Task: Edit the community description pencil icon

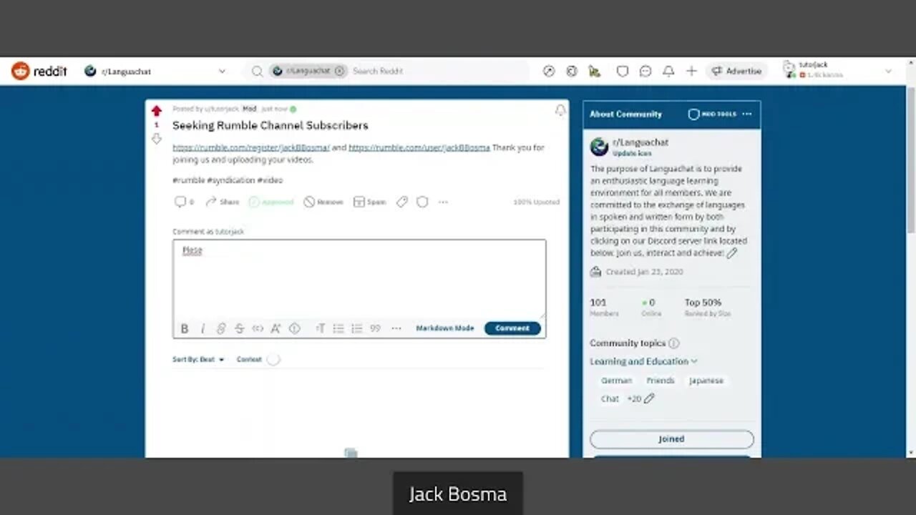Action: coord(731,253)
